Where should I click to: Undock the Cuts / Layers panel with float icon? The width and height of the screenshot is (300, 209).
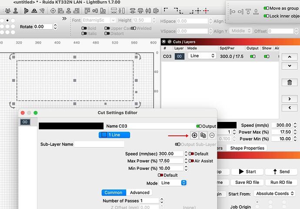tap(169, 41)
